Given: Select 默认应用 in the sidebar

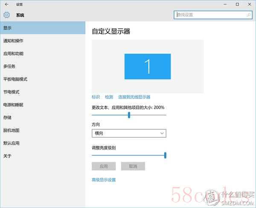Looking at the screenshot, I should pos(43,143).
